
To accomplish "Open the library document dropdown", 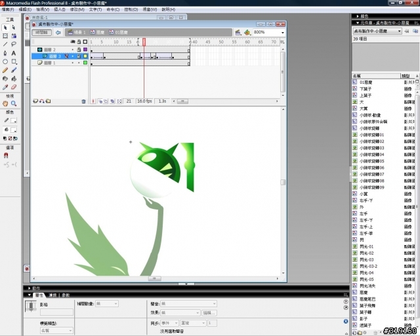I will (377, 31).
